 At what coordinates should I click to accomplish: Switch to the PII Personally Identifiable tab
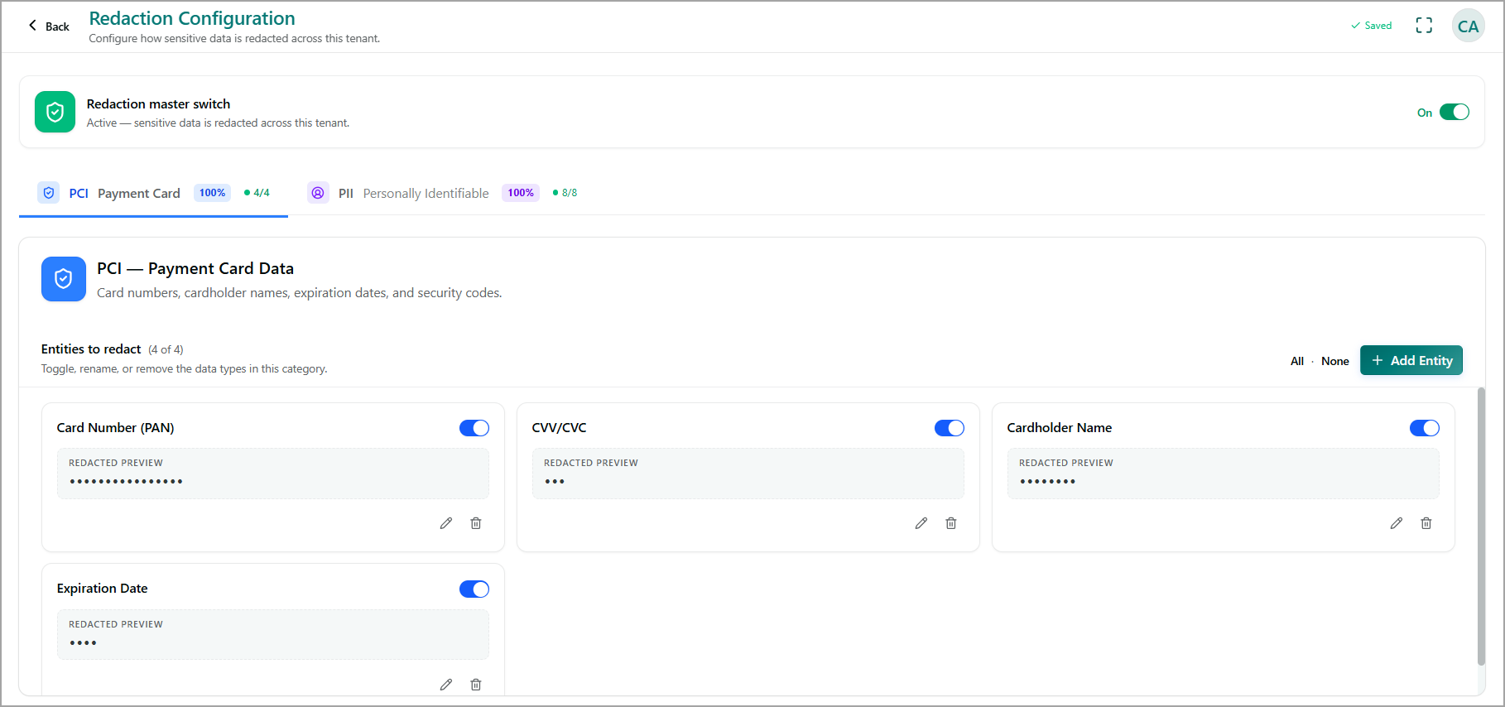(443, 193)
